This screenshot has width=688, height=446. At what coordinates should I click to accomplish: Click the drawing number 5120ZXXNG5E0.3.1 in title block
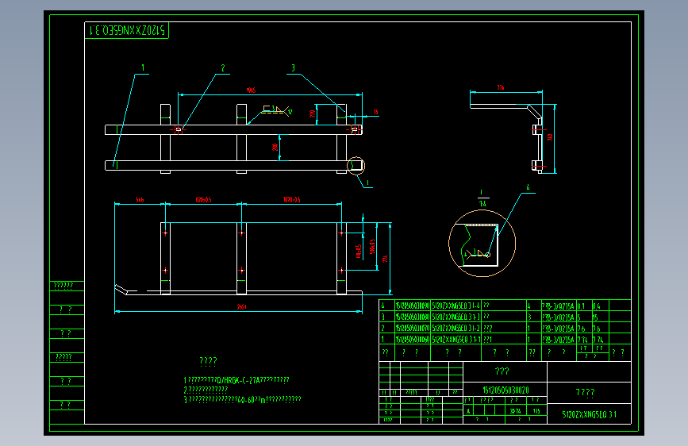click(x=590, y=414)
